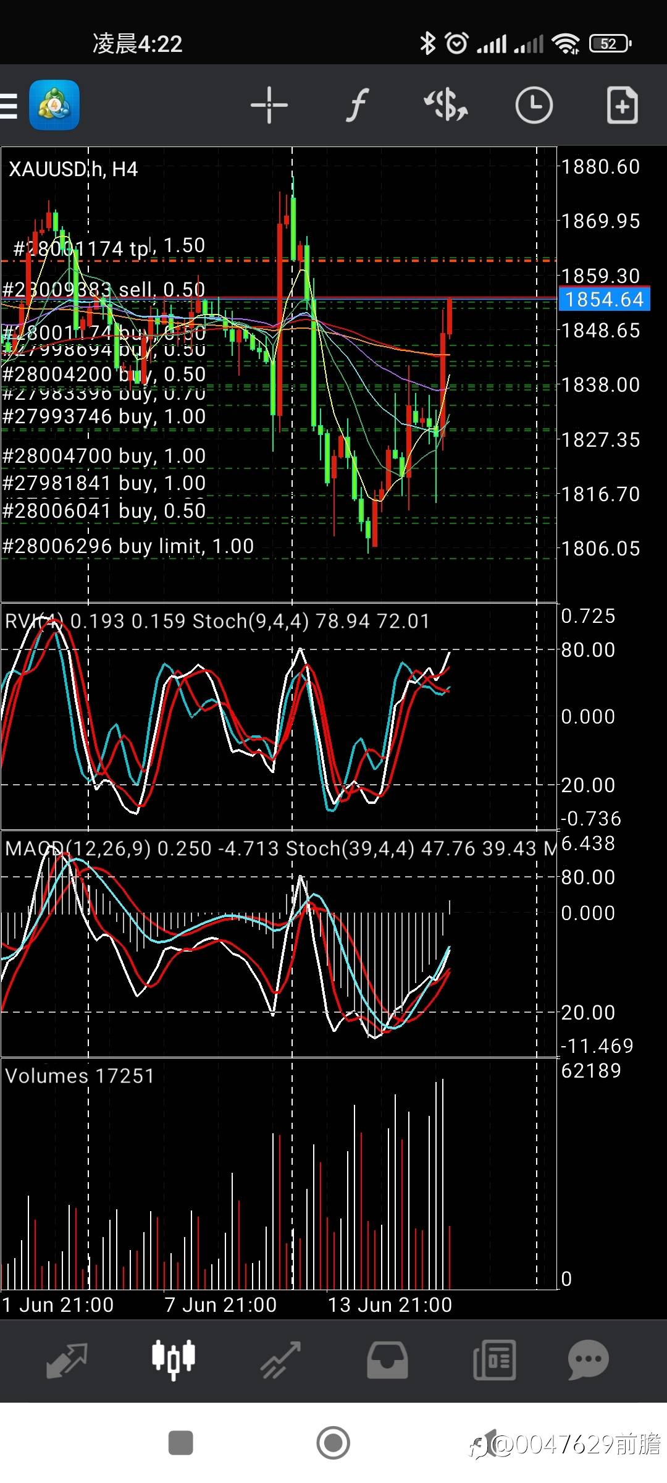The width and height of the screenshot is (667, 1483).
Task: Open the hamburger side menu
Action: (9, 105)
